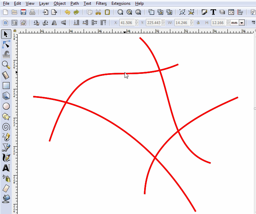Open the Layers dialog
This screenshot has width=256, height=214.
[x=222, y=12]
